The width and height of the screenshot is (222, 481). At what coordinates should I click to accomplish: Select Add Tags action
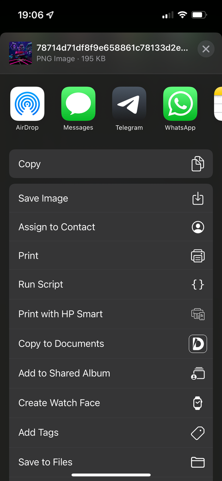pyautogui.click(x=111, y=432)
